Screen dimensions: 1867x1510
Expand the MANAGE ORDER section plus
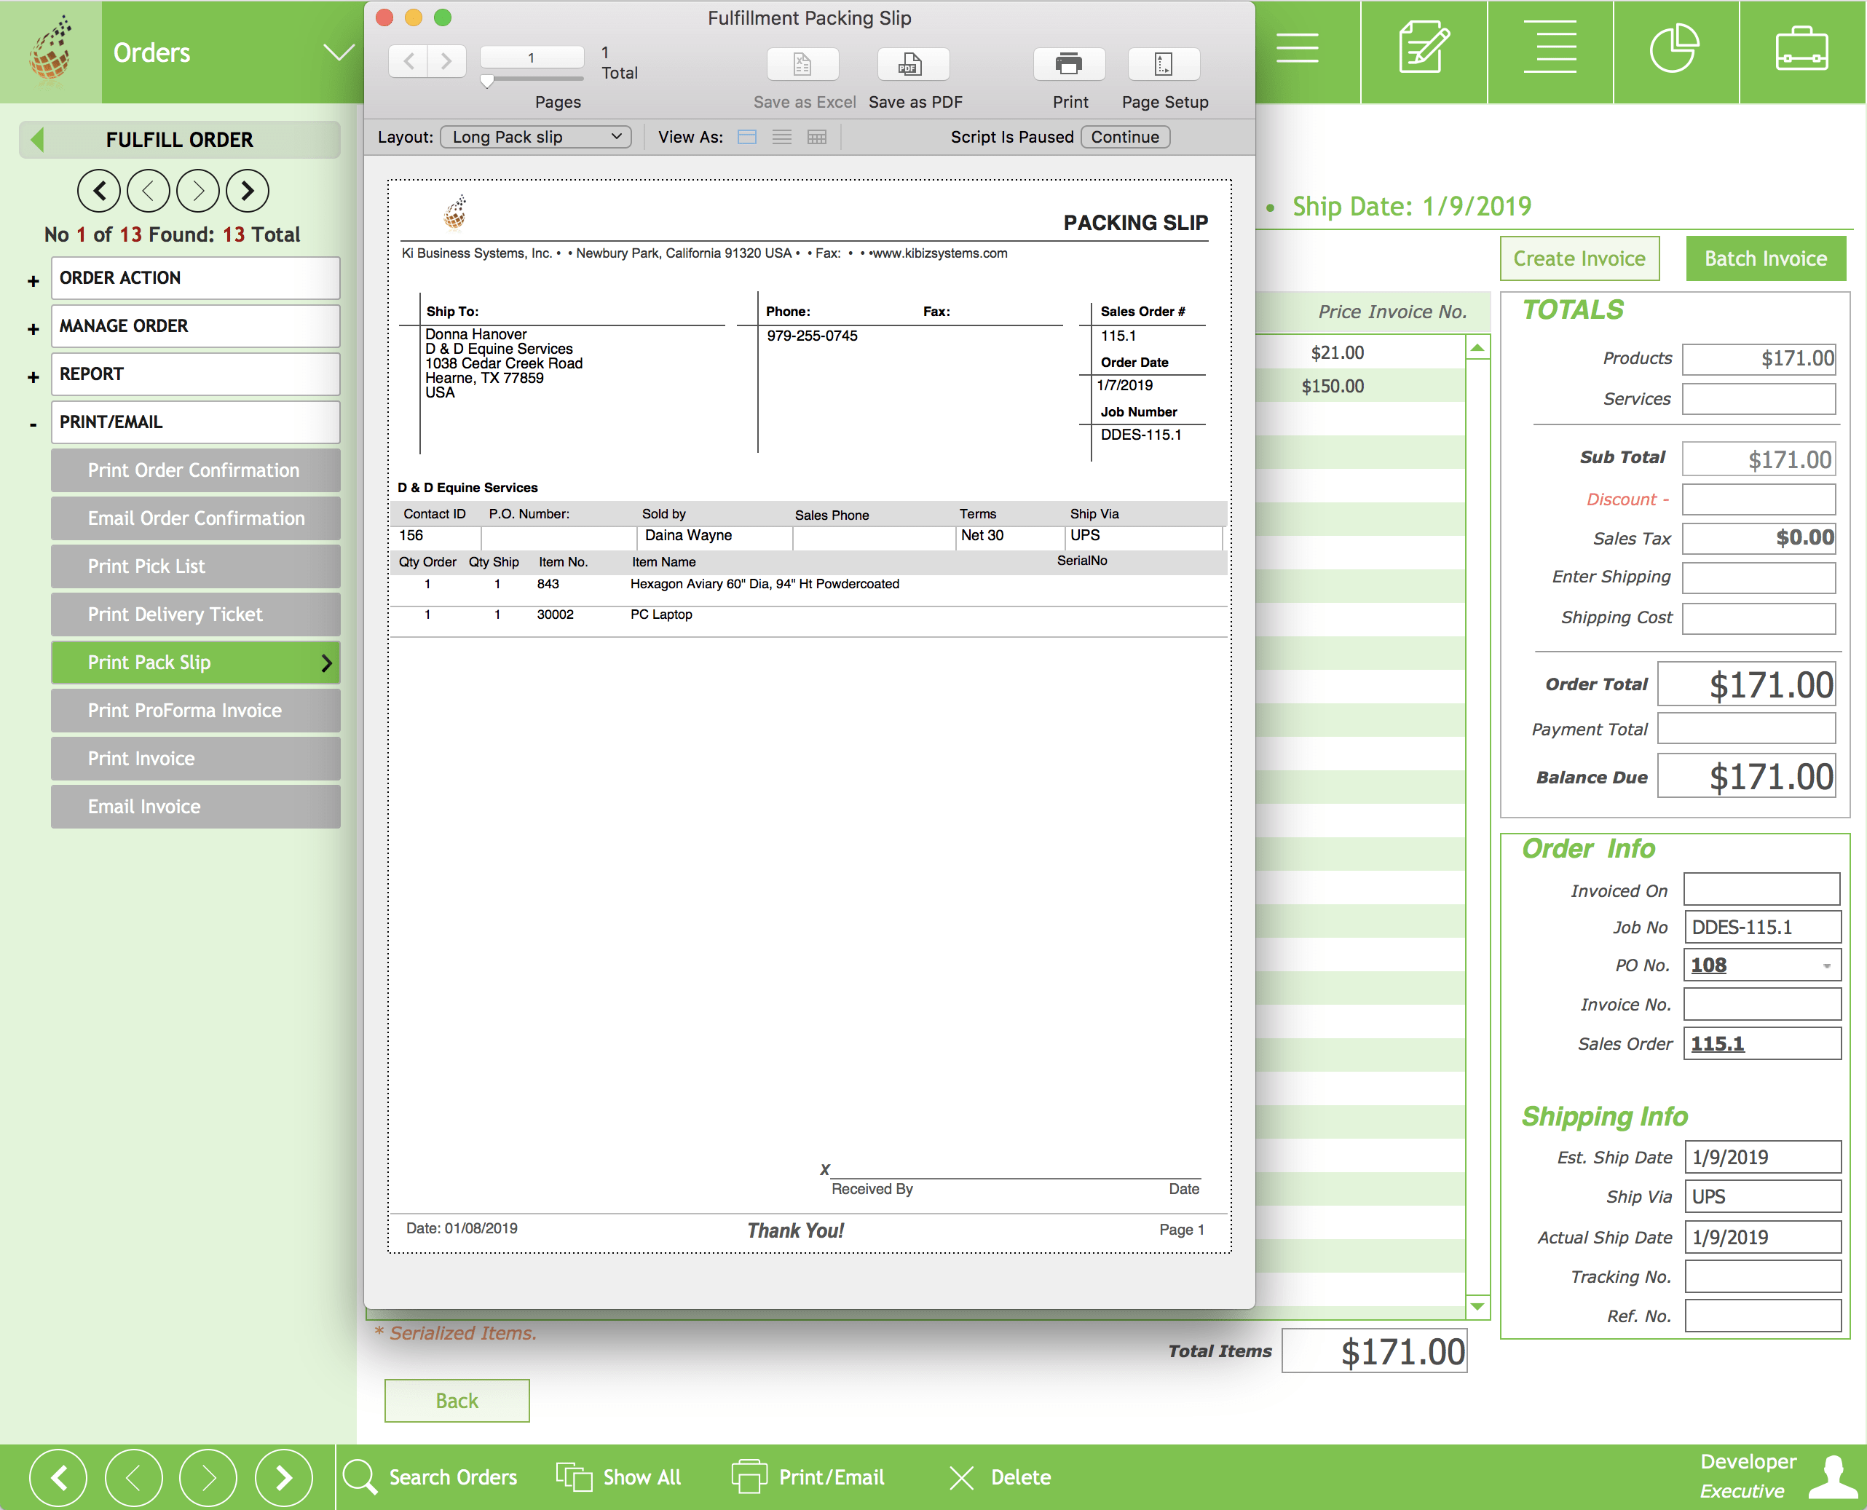(33, 329)
